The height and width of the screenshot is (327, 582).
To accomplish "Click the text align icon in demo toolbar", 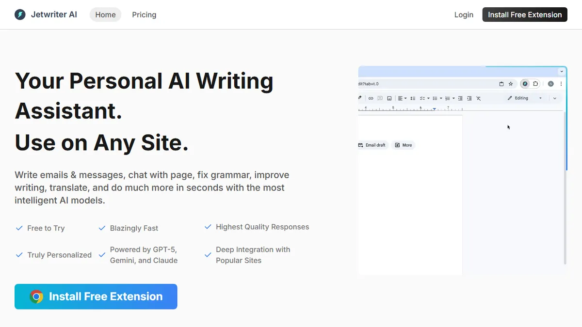I will [400, 98].
